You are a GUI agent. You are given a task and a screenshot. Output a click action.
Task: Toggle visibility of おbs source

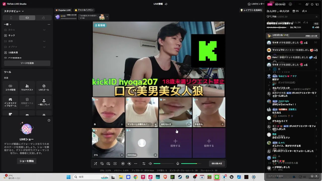[44, 30]
